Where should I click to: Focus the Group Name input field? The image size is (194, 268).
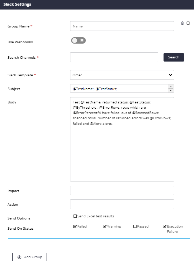(x=122, y=26)
